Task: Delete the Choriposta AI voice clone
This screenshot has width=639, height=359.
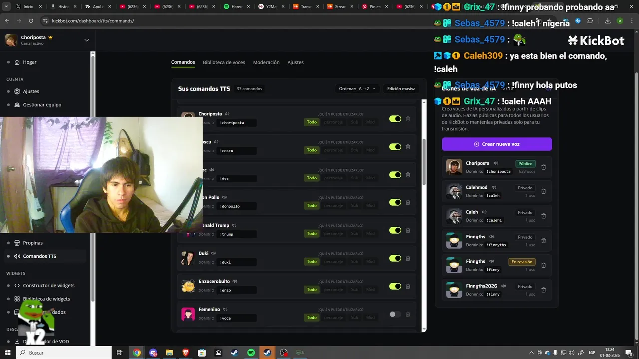Action: [x=544, y=167]
